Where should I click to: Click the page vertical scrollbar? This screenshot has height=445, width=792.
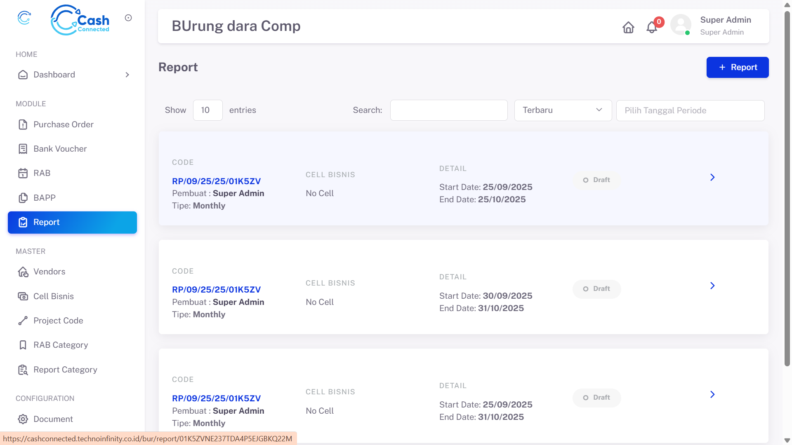pyautogui.click(x=787, y=185)
